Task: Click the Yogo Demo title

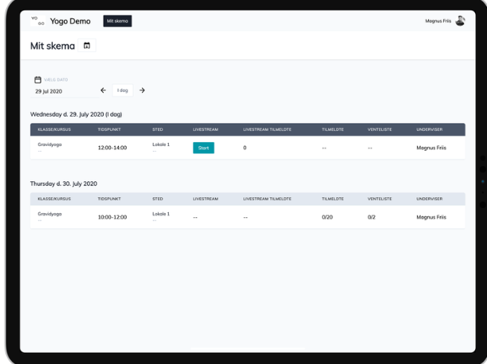Action: click(70, 22)
